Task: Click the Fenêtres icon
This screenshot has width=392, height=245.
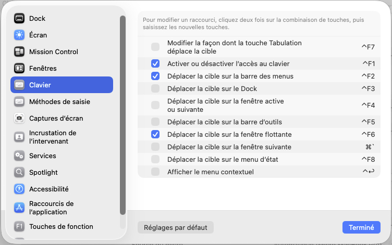Action: point(19,69)
